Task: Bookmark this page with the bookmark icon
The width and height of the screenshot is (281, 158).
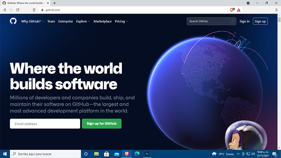Action: click(34, 10)
